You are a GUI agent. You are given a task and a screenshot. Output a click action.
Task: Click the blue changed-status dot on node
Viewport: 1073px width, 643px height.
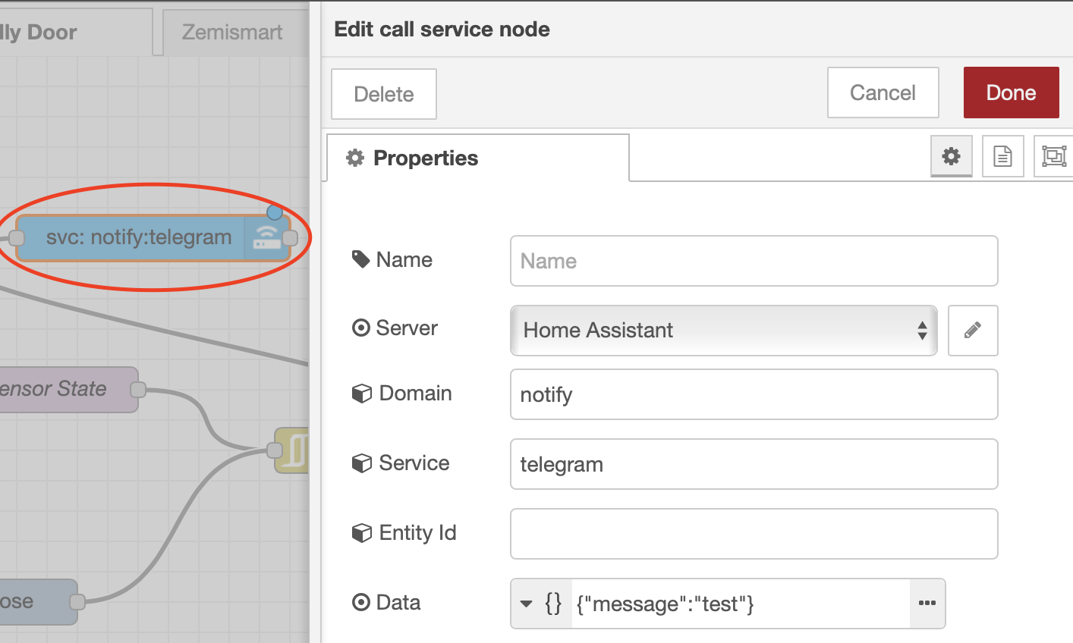coord(275,212)
